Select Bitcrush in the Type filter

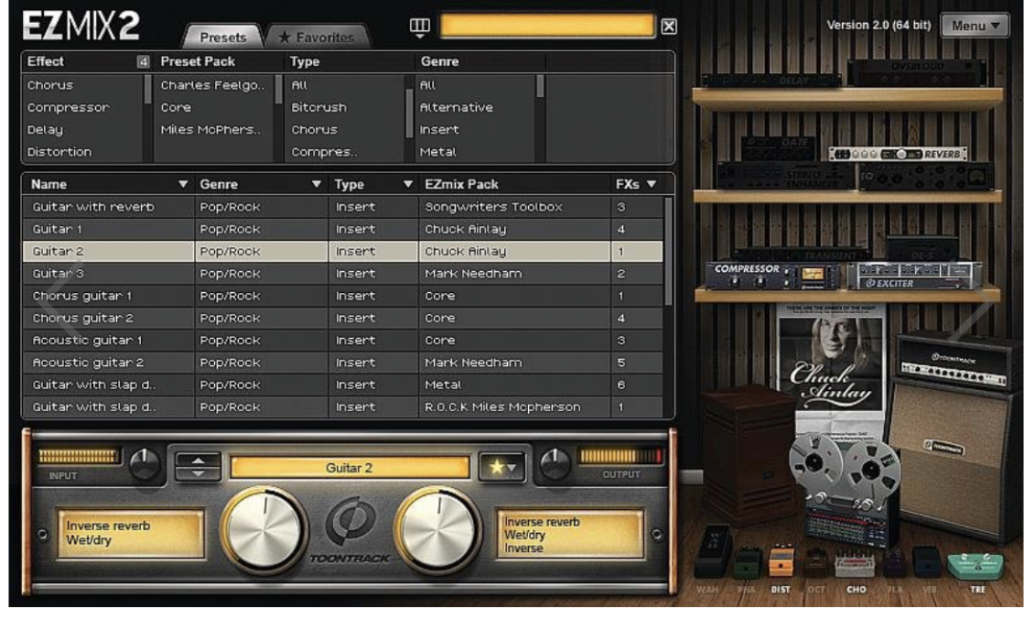318,108
